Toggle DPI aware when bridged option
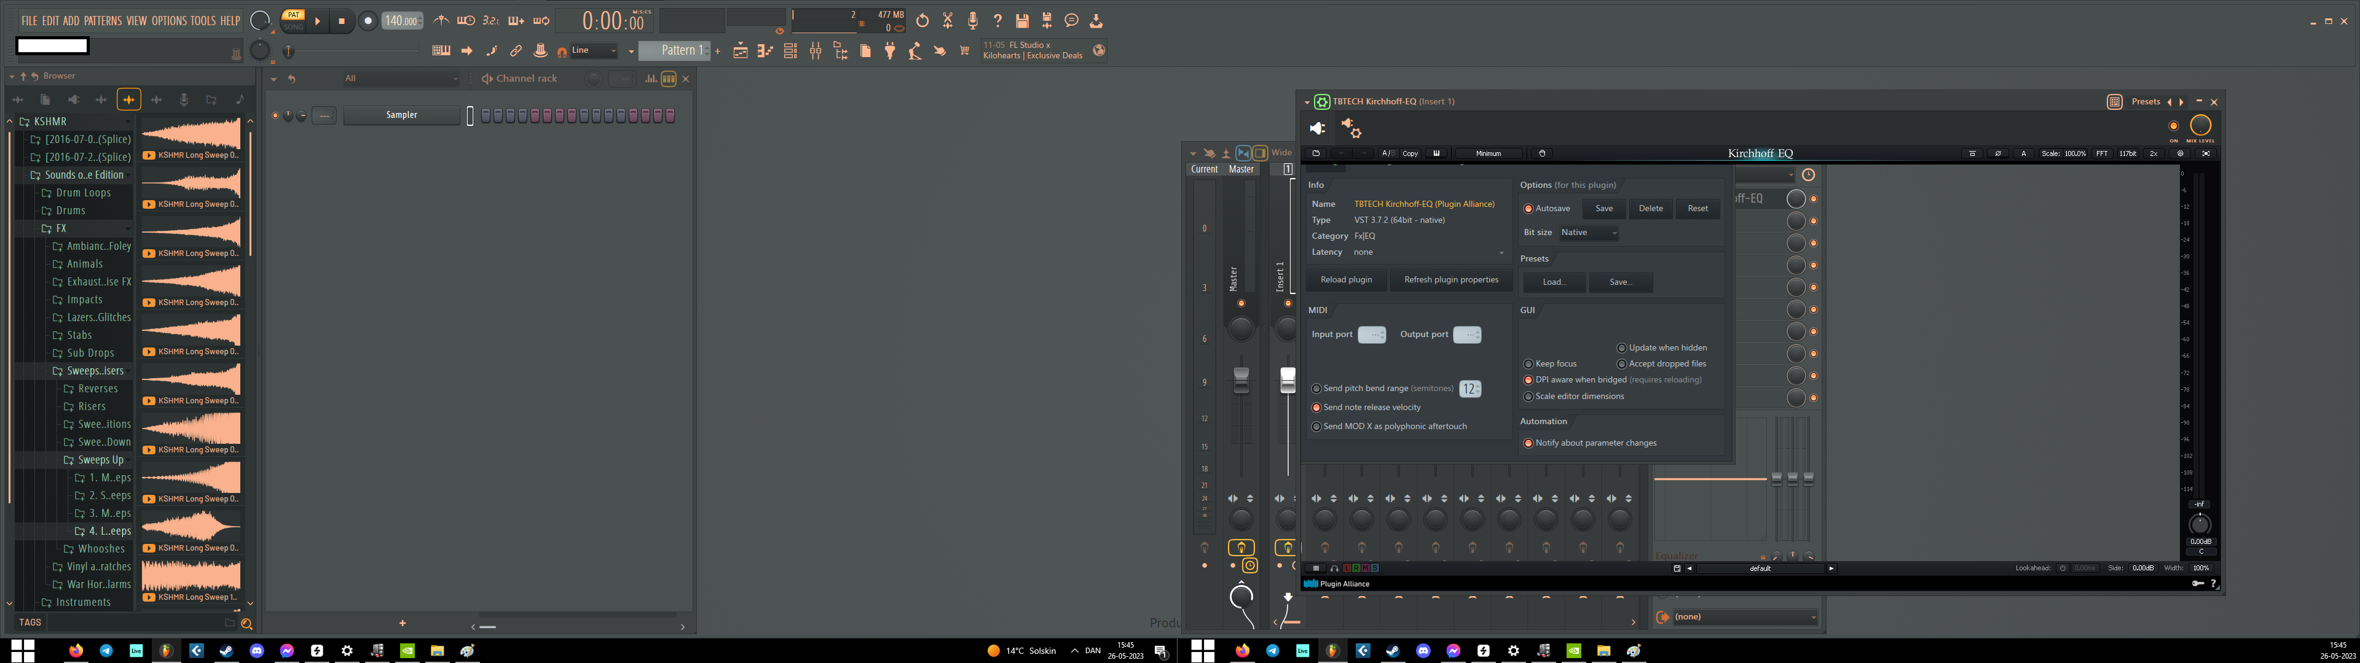This screenshot has height=663, width=2360. click(x=1613, y=380)
